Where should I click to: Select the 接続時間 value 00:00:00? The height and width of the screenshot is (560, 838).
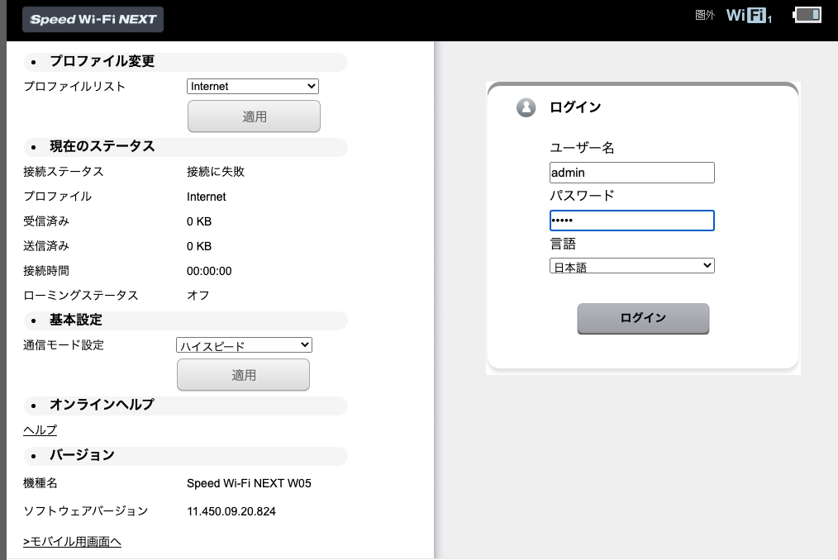pyautogui.click(x=209, y=271)
